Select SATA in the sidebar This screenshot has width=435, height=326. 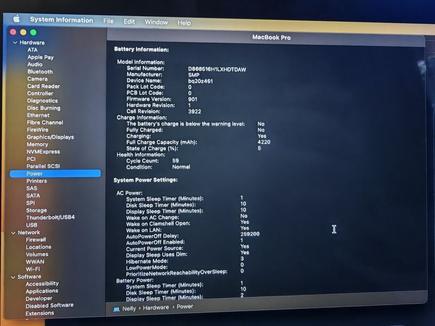tap(33, 196)
